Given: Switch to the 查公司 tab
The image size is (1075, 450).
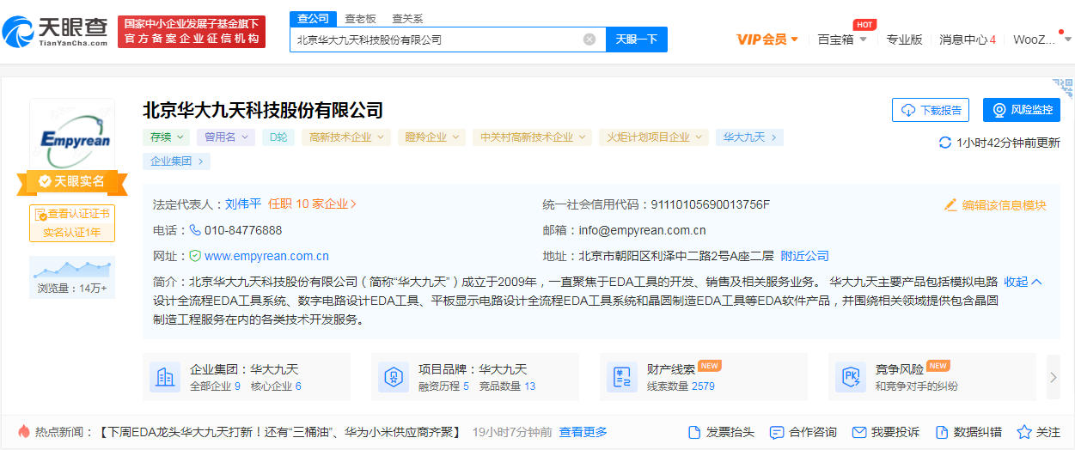Looking at the screenshot, I should pyautogui.click(x=313, y=18).
